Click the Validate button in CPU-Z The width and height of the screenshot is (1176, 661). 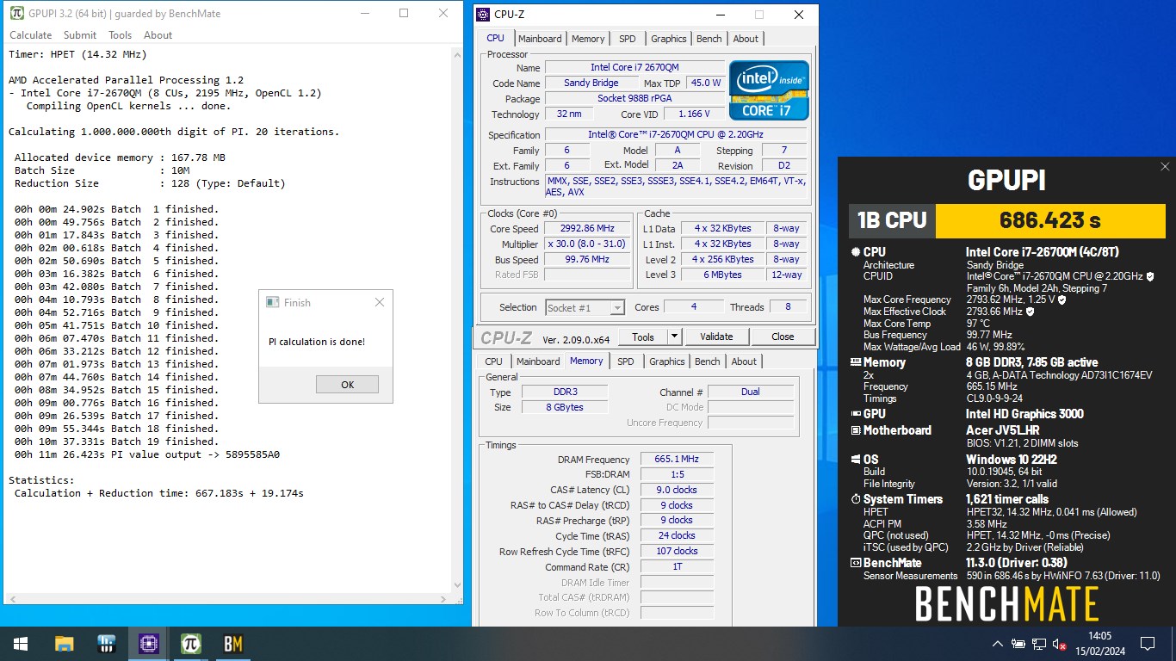[x=716, y=337]
